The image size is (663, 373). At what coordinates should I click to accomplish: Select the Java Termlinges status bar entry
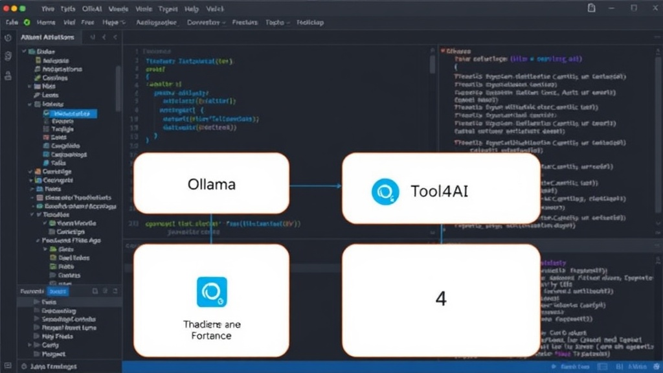pyautogui.click(x=49, y=367)
